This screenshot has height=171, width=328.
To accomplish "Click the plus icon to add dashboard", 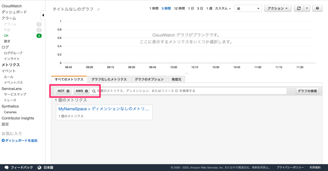I will pyautogui.click(x=3, y=141).
